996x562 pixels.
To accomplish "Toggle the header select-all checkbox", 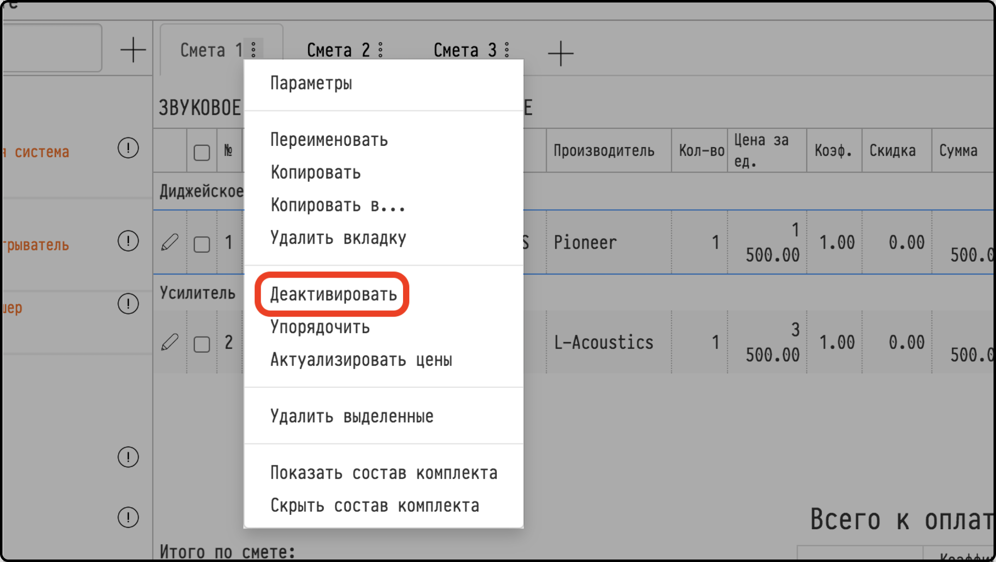I will coord(202,152).
